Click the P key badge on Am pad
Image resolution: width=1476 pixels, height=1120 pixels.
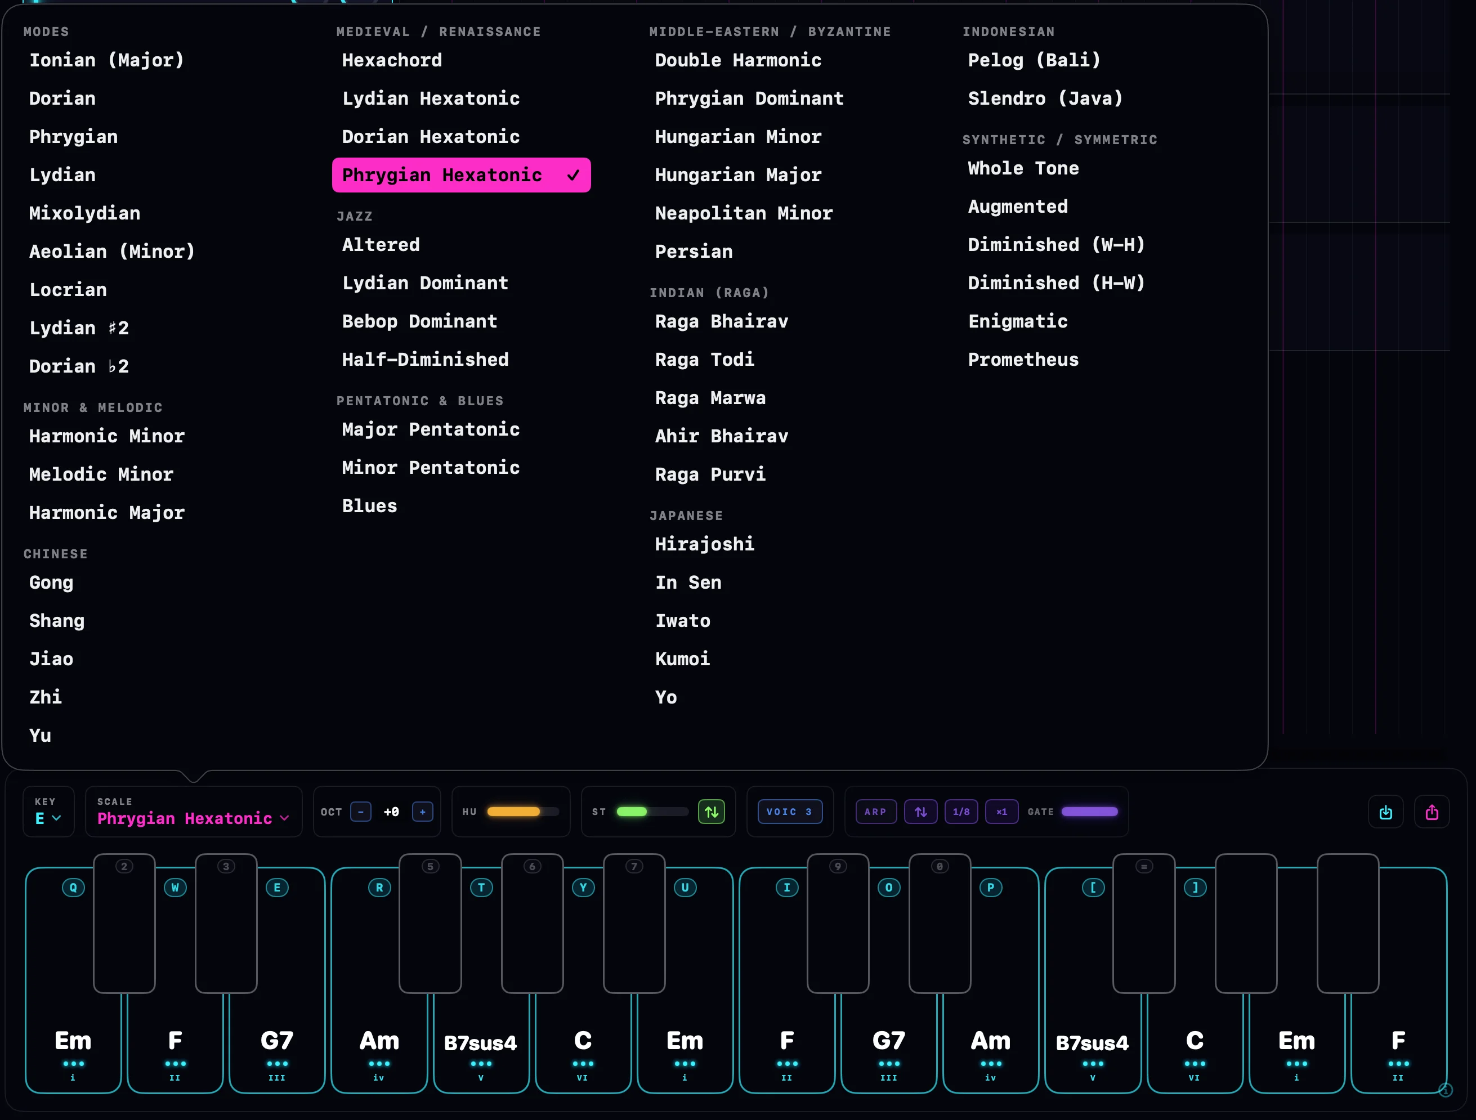click(991, 887)
